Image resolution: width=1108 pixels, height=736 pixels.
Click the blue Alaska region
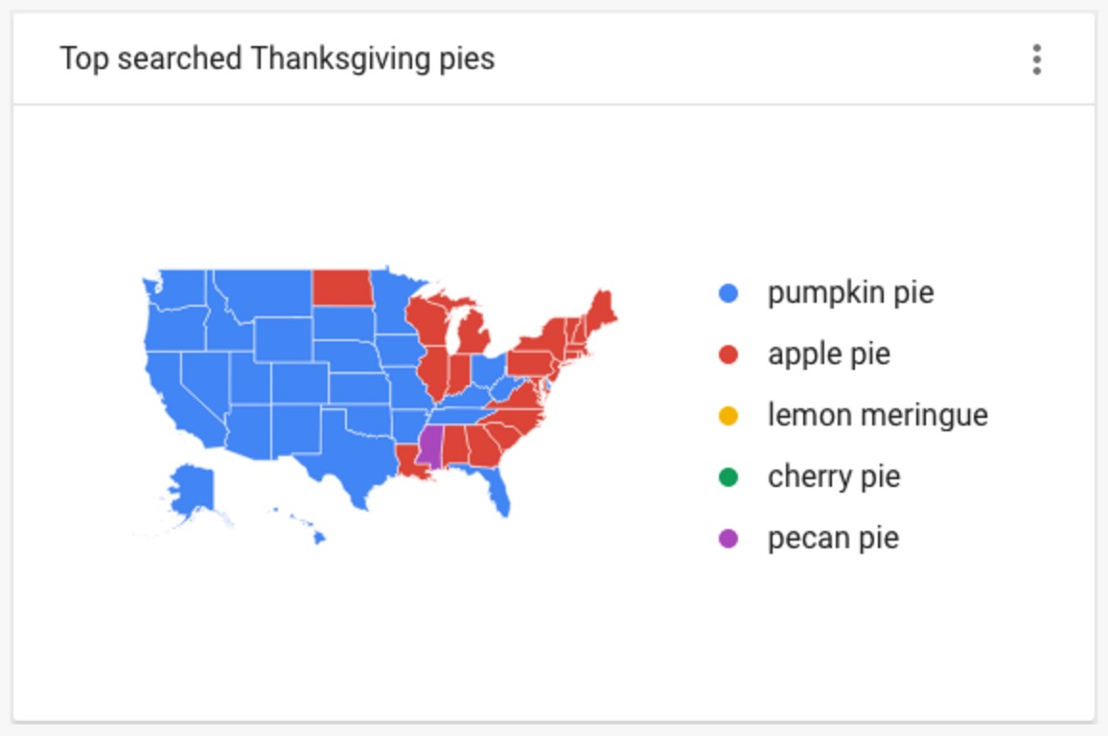192,489
